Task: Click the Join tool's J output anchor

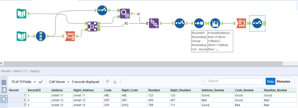Action: pos(99,27)
